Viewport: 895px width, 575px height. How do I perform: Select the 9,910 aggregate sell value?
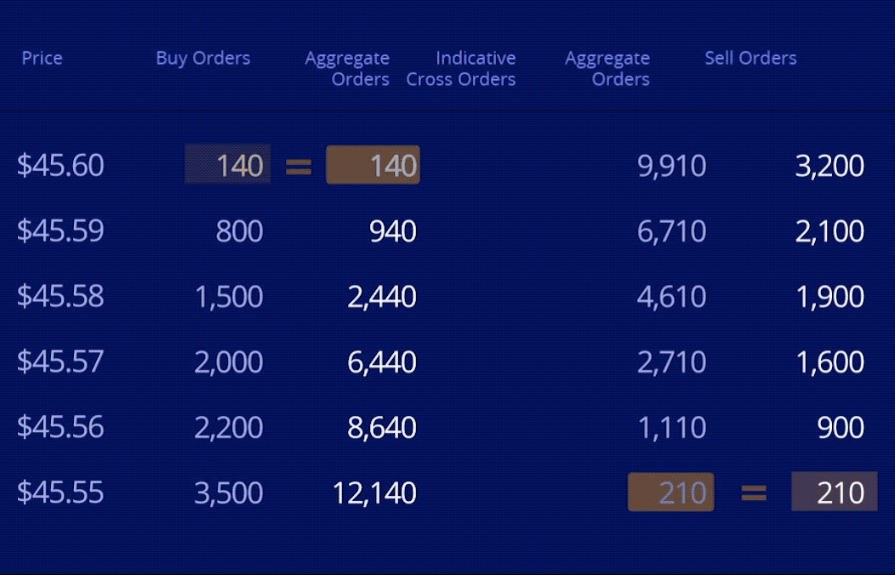click(x=671, y=165)
